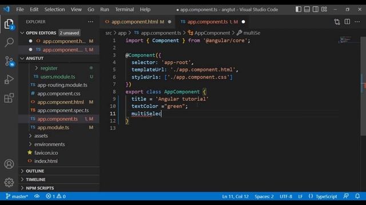Click the src breadcrumb segment

[x=109, y=33]
